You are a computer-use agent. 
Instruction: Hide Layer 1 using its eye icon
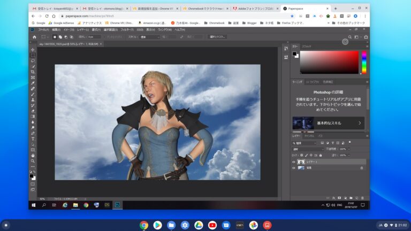coord(294,162)
